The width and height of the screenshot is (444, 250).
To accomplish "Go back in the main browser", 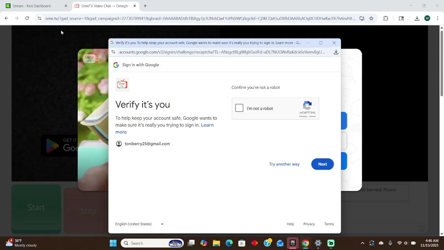I will (x=6, y=18).
